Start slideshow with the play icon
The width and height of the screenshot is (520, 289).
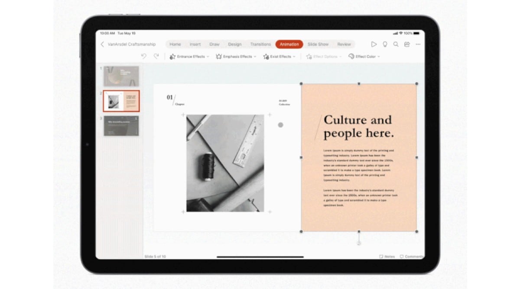[x=374, y=44]
